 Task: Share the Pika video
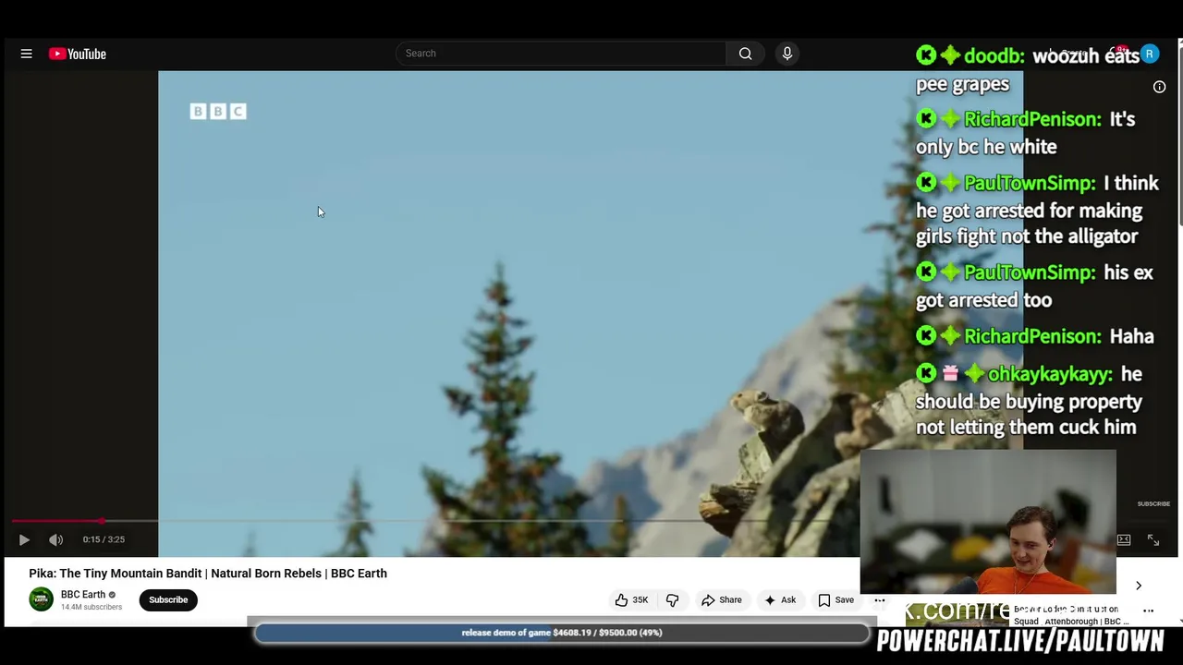[x=721, y=600]
